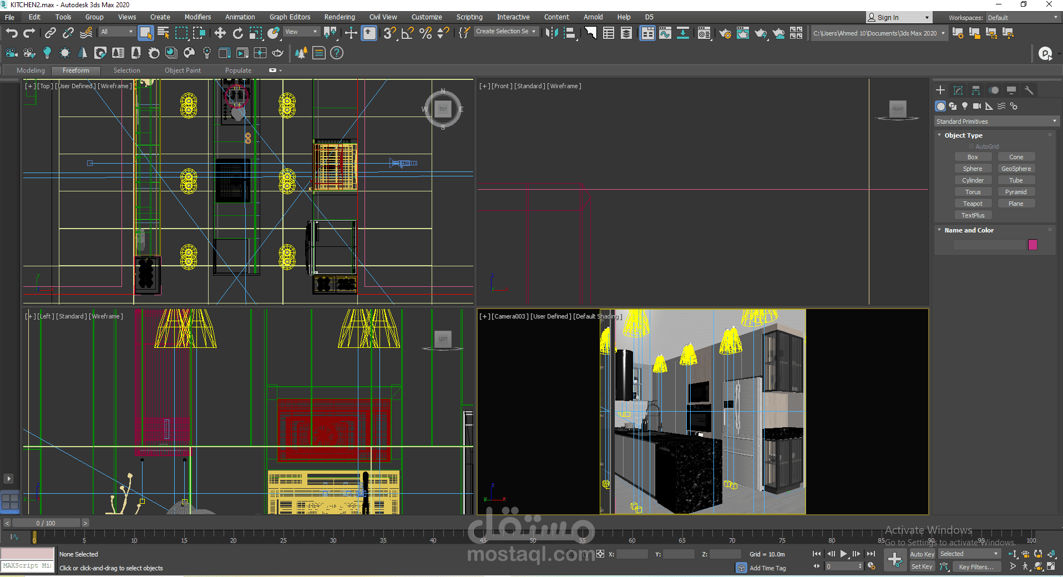Click the Undo arrow icon
Image resolution: width=1063 pixels, height=577 pixels.
[12, 33]
